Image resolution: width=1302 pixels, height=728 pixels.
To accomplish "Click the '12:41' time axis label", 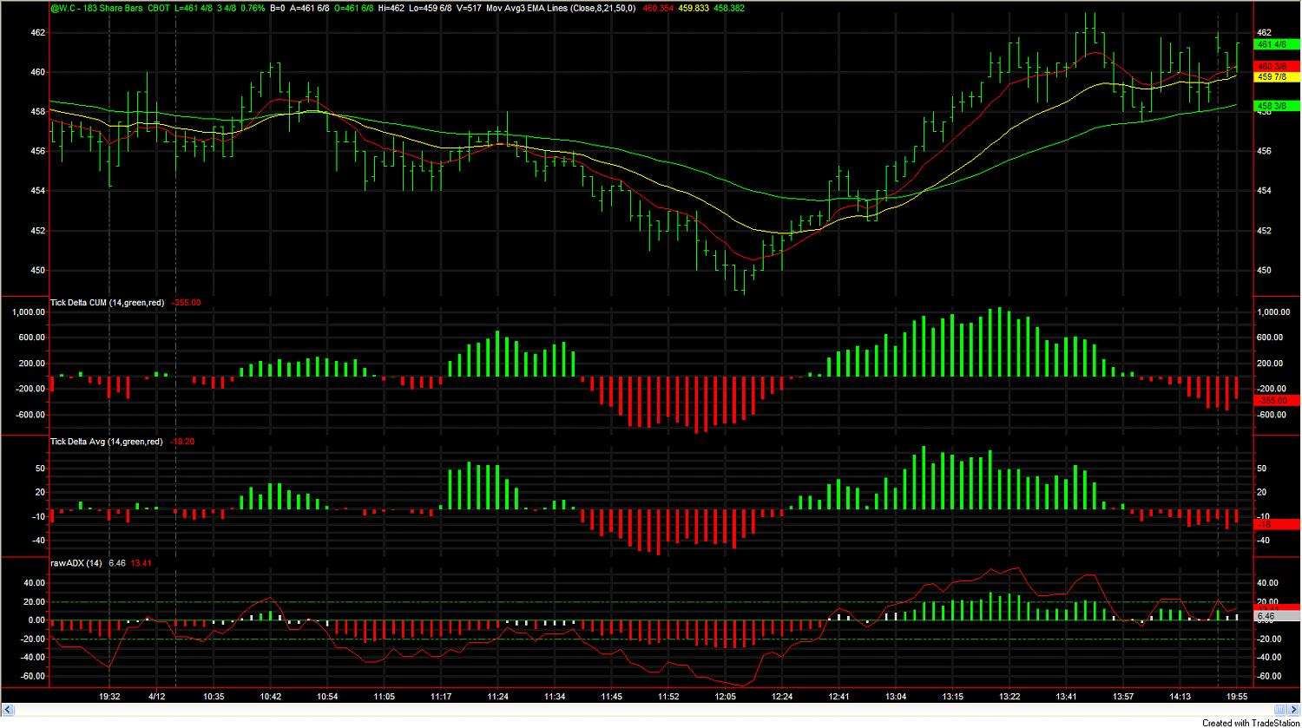I will pos(838,696).
